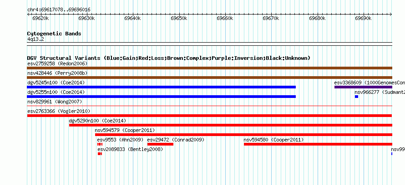
Task: Click the 69660k ruler label
Action: (225, 18)
